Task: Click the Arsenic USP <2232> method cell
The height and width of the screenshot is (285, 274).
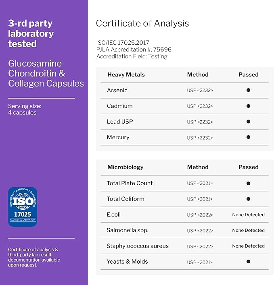Action: pos(200,90)
